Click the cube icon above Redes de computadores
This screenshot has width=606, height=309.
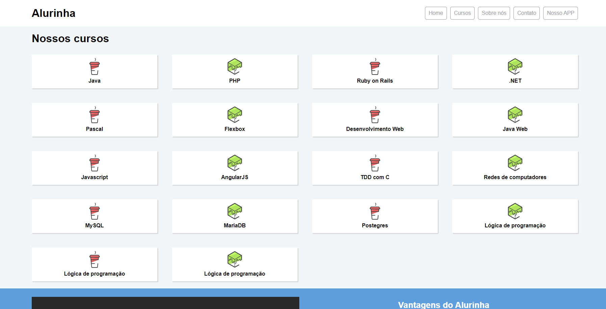click(515, 163)
